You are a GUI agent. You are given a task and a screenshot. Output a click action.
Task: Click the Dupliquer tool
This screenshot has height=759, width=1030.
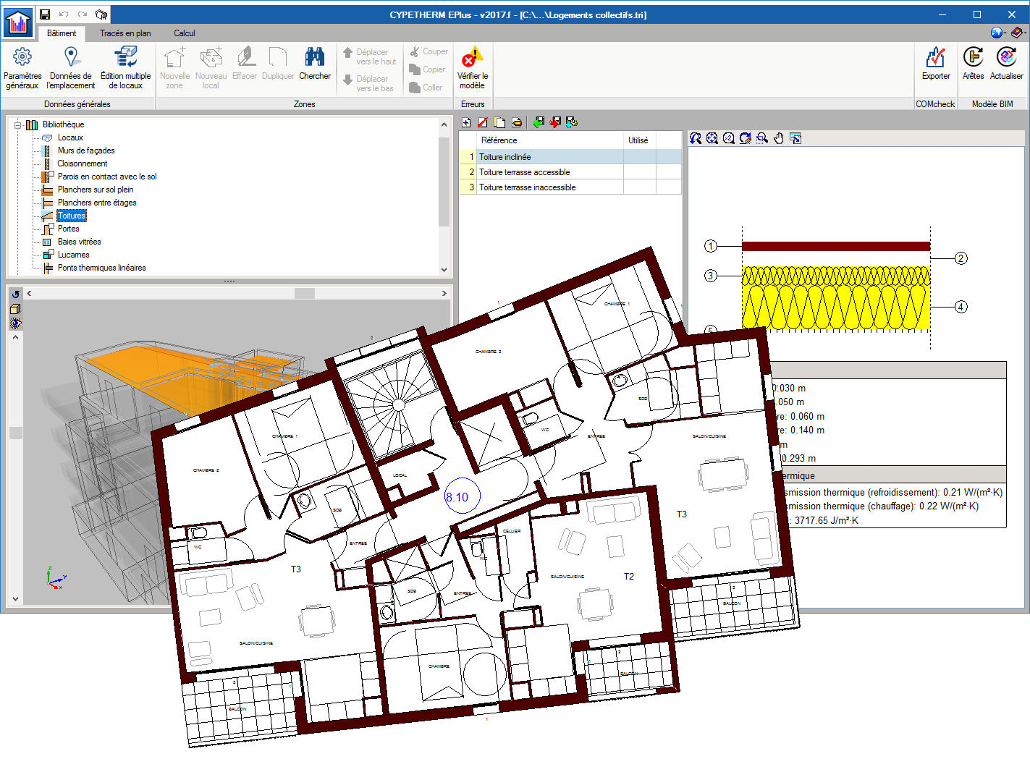tap(278, 64)
